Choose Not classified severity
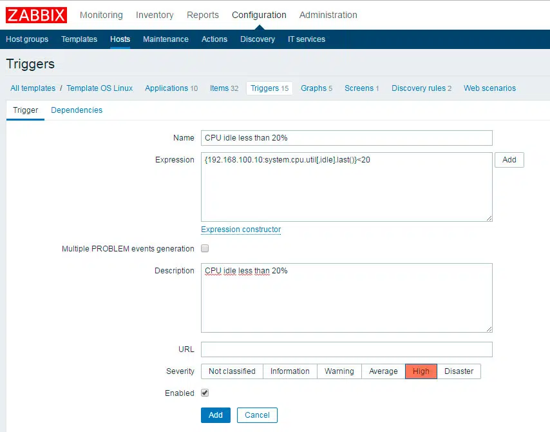Image resolution: width=550 pixels, height=432 pixels. [232, 371]
